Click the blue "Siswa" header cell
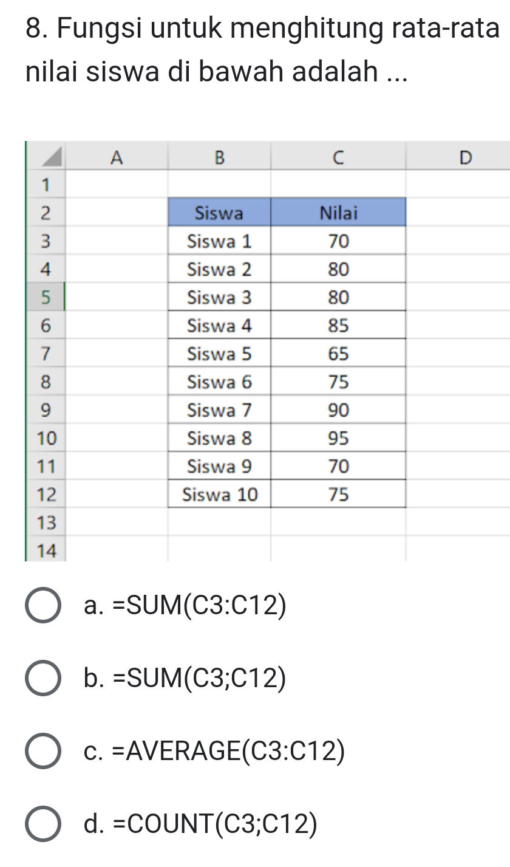This screenshot has width=510, height=867. click(x=219, y=213)
